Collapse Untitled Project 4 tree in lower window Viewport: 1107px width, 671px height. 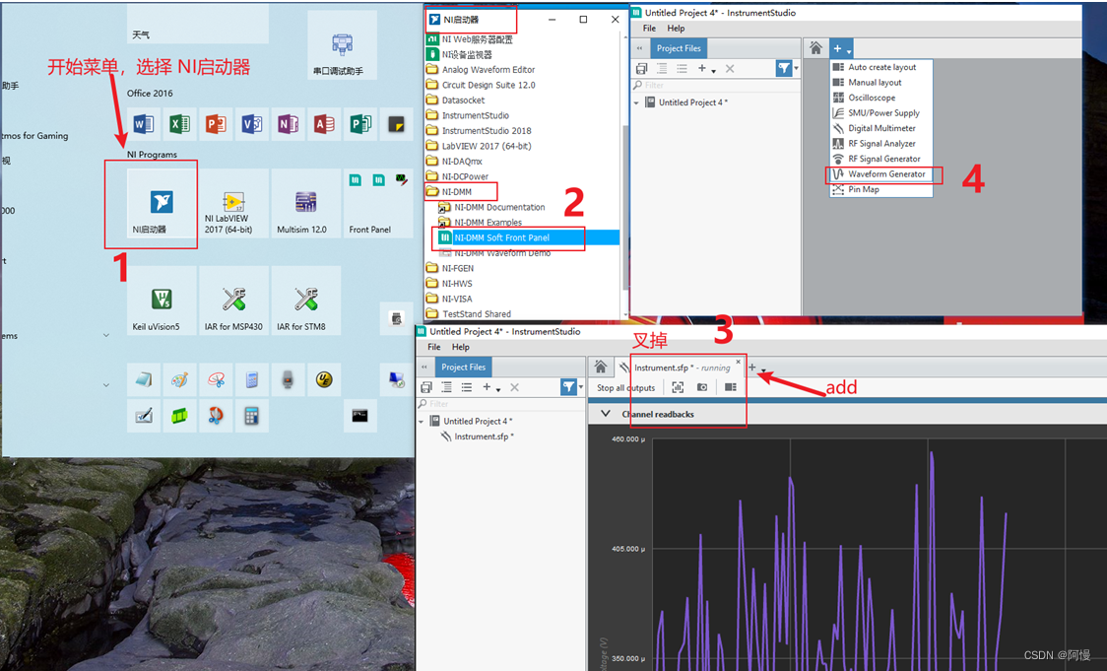click(422, 421)
